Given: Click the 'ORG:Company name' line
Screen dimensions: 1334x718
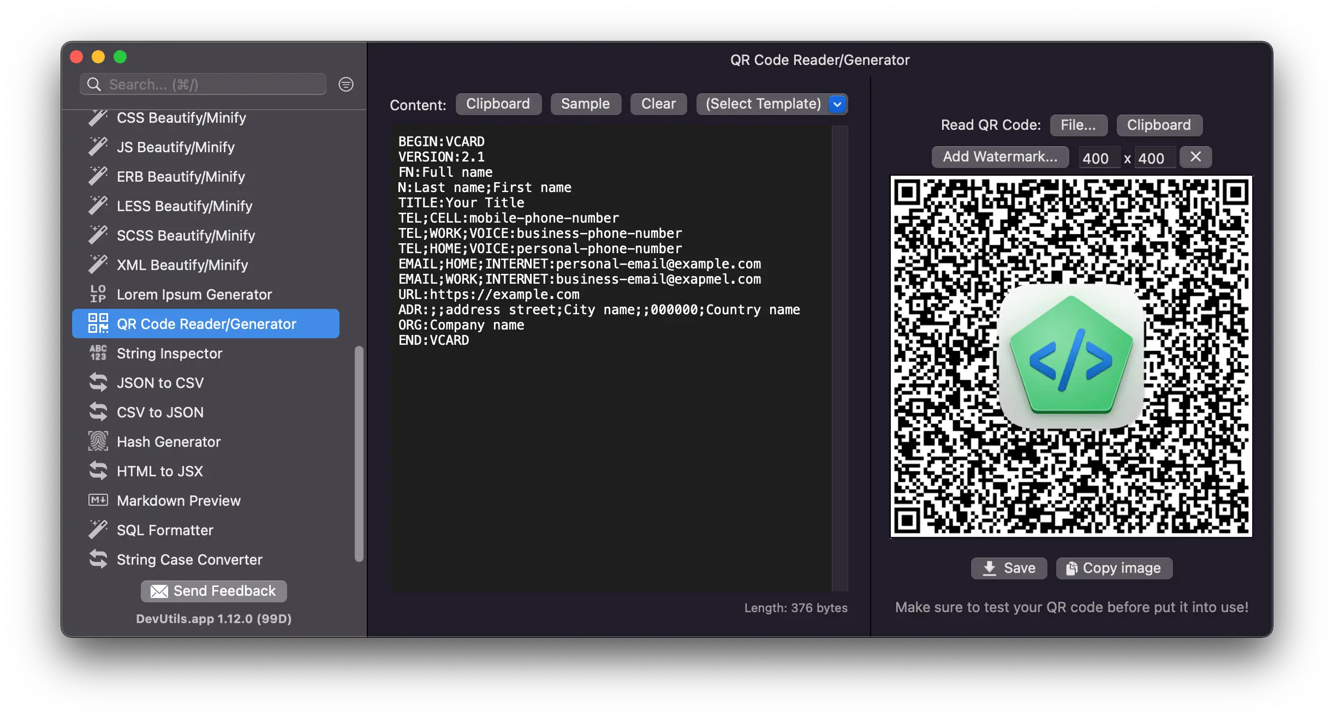Looking at the screenshot, I should pos(461,325).
